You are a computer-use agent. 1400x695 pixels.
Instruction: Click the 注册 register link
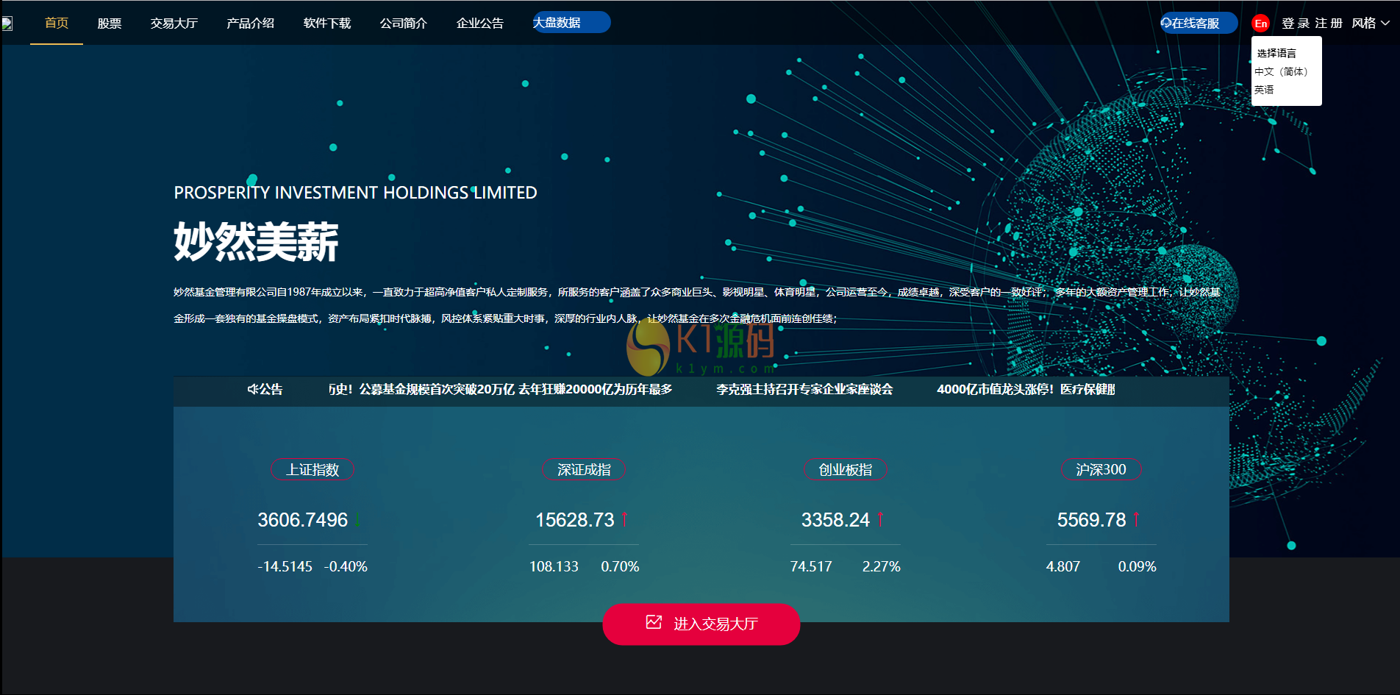click(1329, 24)
